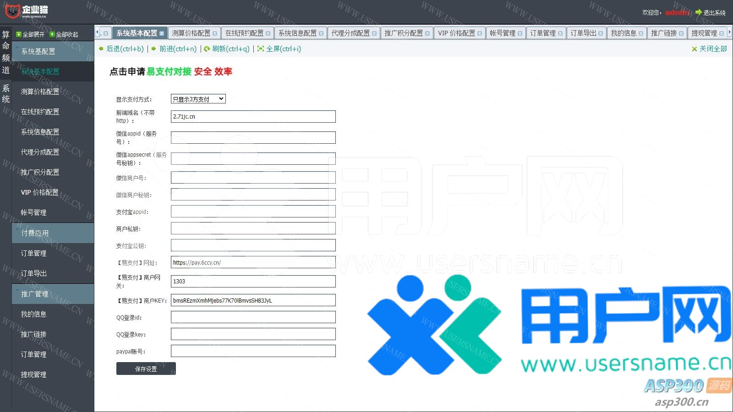Screen dimensions: 733x412
Task: Open the 显示支付方式 dropdown
Action: tap(198, 99)
